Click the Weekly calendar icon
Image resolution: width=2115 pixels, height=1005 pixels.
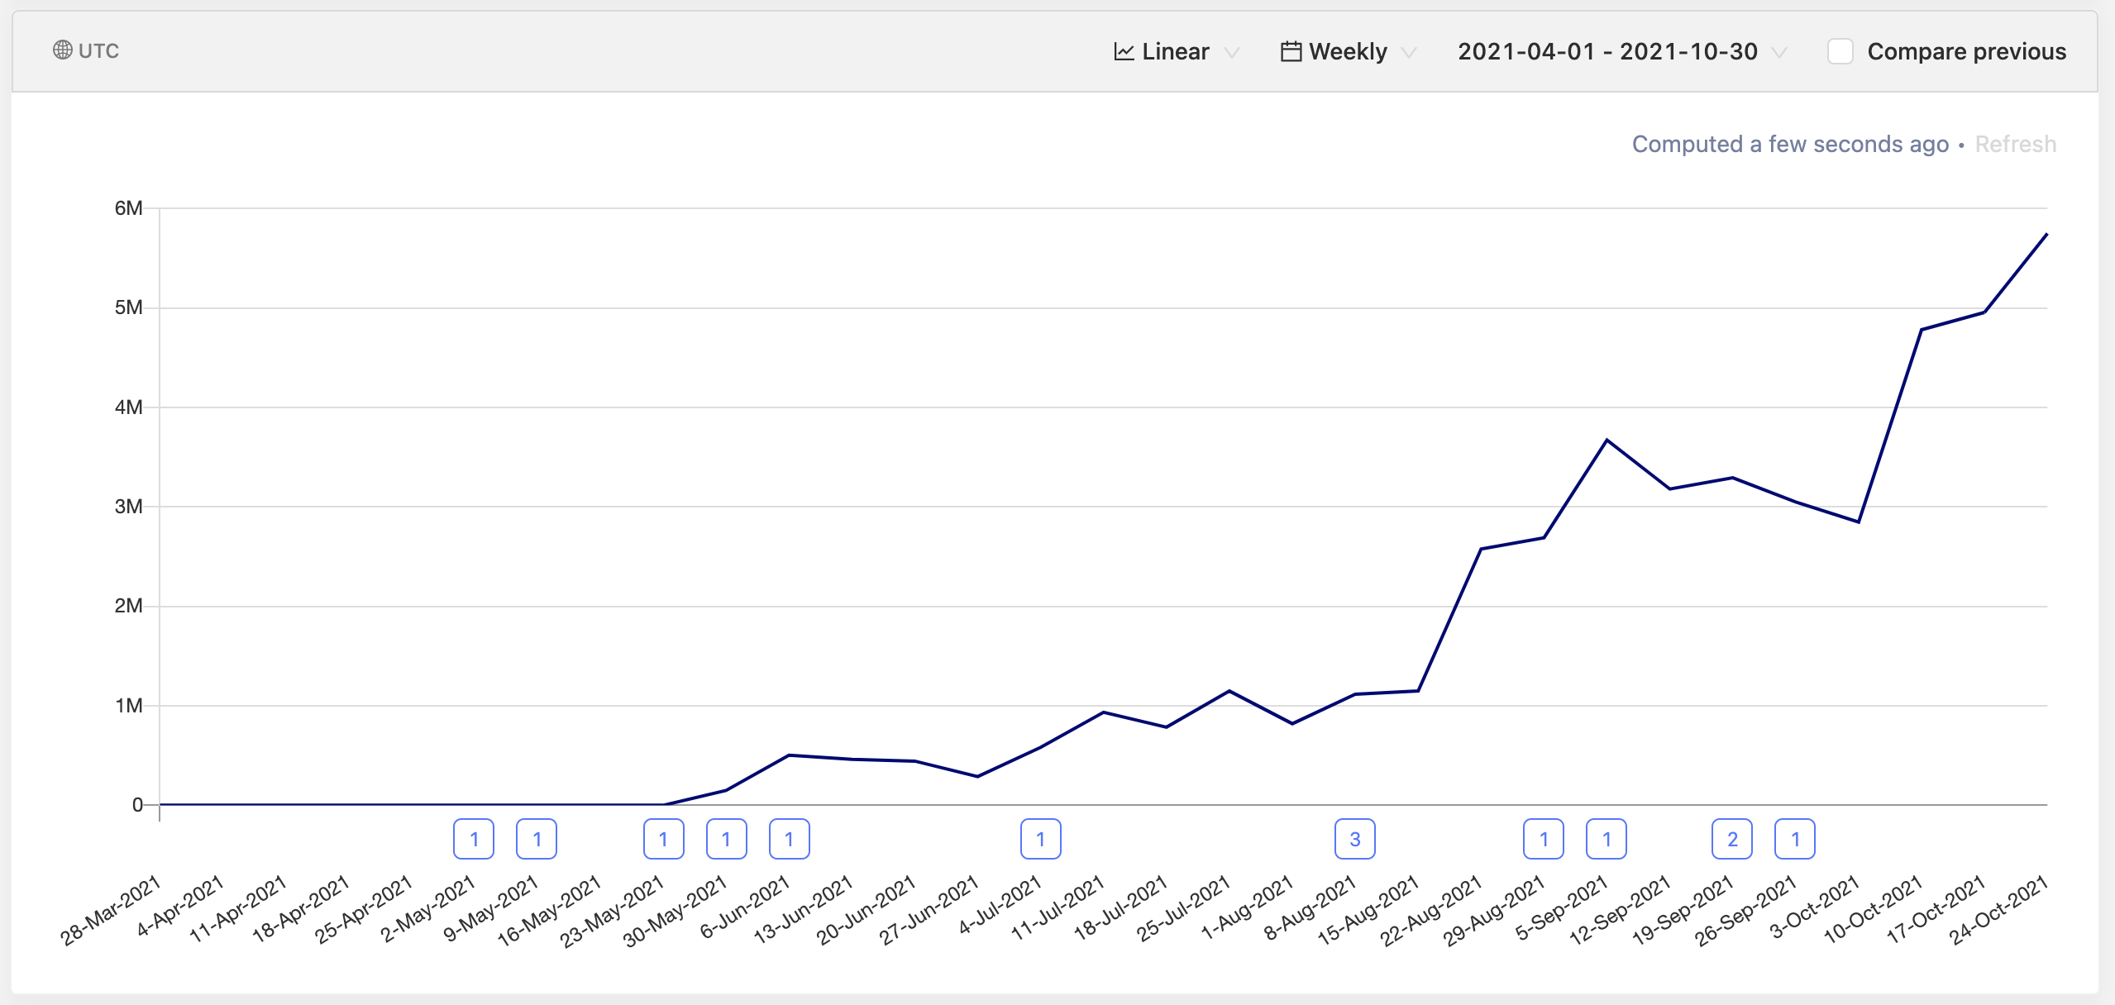[1291, 52]
